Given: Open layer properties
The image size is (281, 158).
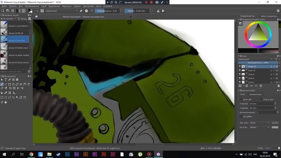Looking at the screenshot, I should 261,86.
